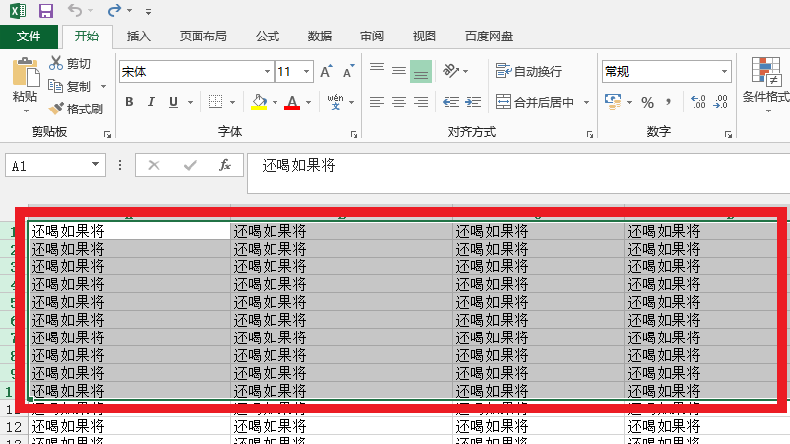Toggle align text right
This screenshot has height=444, width=790.
click(421, 102)
